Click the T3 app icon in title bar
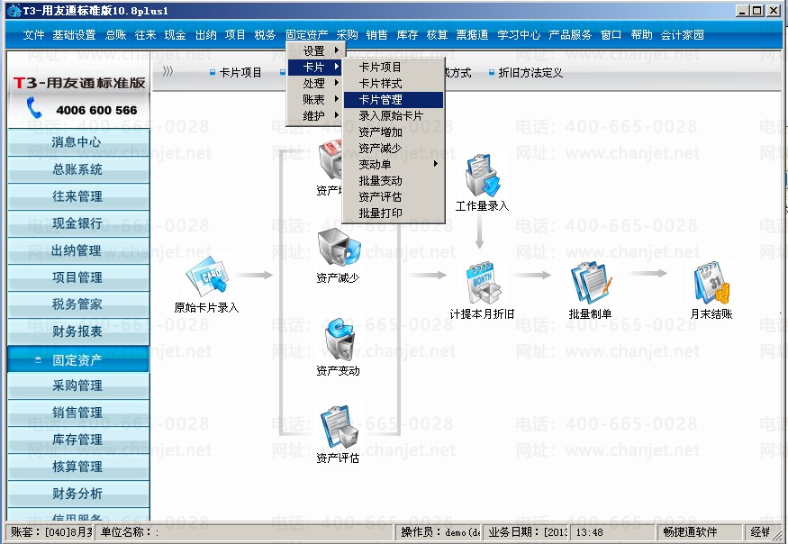788x544 pixels. point(14,10)
